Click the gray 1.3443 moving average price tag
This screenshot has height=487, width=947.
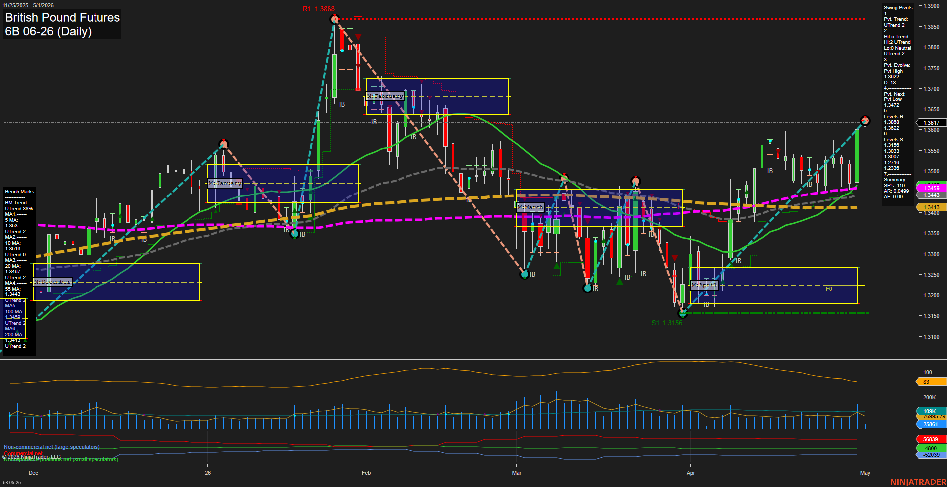(x=931, y=195)
